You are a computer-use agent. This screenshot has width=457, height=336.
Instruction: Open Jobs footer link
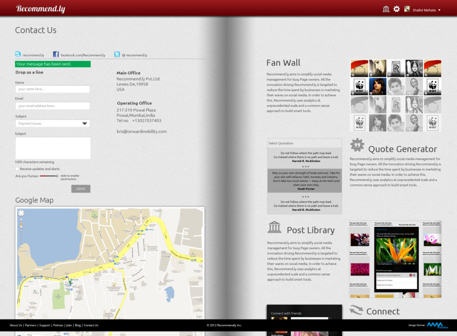pos(69,325)
